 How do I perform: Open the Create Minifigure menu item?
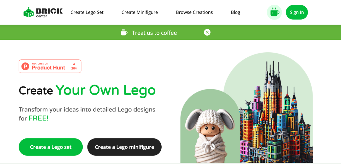pyautogui.click(x=140, y=12)
